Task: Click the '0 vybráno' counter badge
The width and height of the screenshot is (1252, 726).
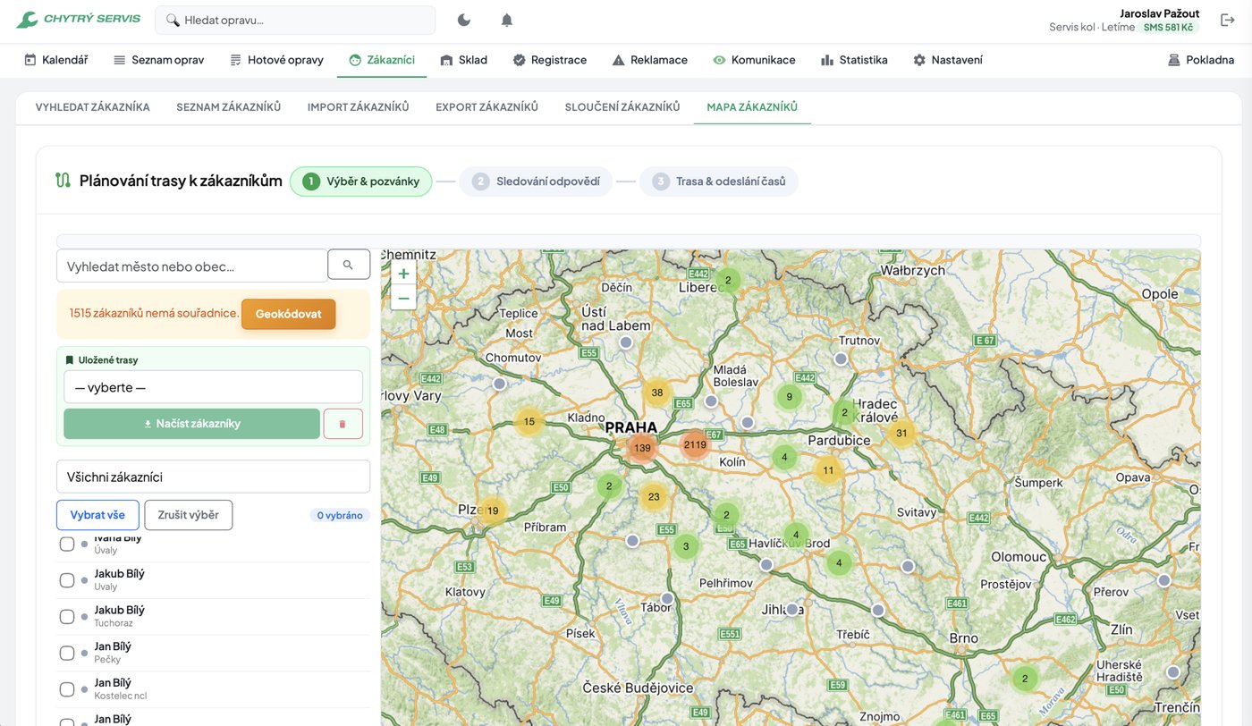Action: (x=340, y=515)
